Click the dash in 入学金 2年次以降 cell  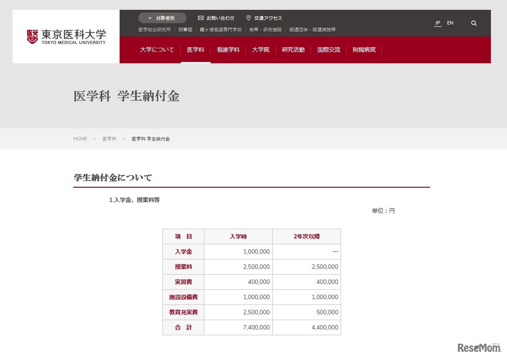(335, 252)
